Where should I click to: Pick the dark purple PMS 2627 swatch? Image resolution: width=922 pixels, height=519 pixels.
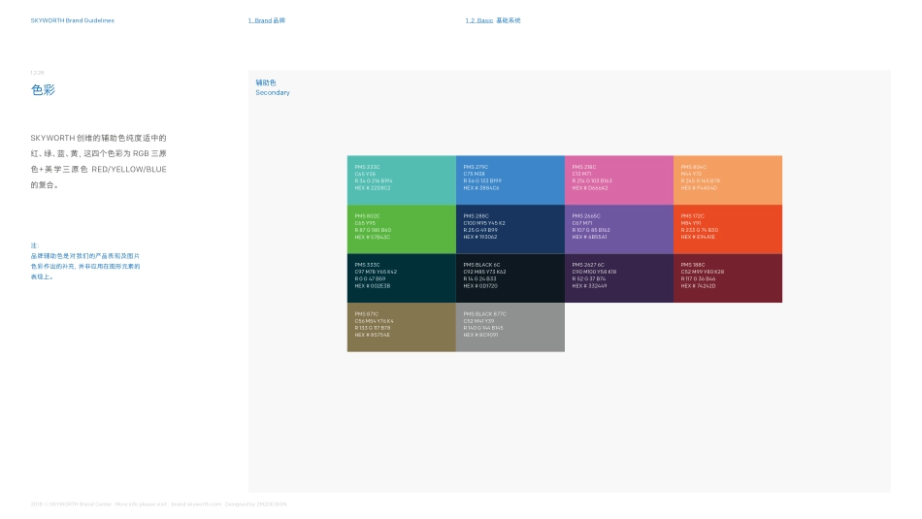618,277
